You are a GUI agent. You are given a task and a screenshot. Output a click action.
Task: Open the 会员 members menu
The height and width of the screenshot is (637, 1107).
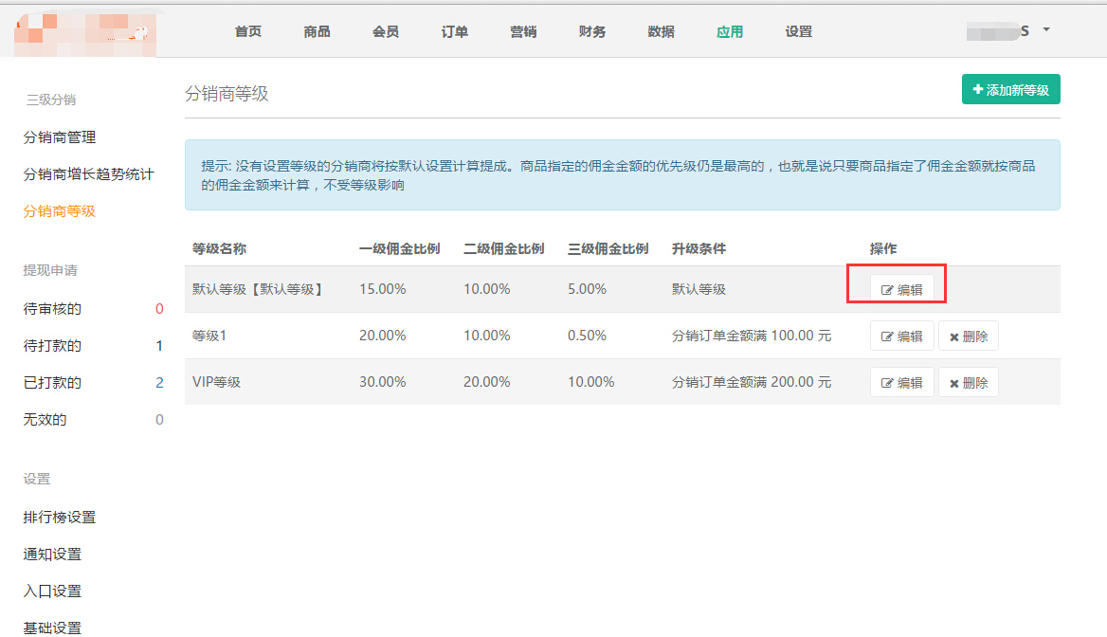tap(386, 31)
